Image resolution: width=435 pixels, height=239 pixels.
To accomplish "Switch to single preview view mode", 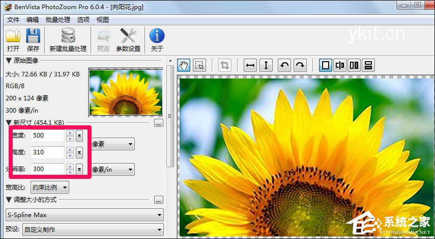I will (326, 65).
